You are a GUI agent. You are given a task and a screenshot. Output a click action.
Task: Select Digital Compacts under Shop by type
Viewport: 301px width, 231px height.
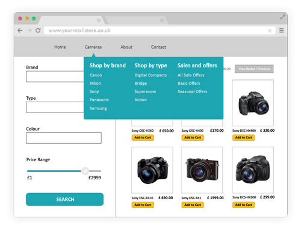150,75
